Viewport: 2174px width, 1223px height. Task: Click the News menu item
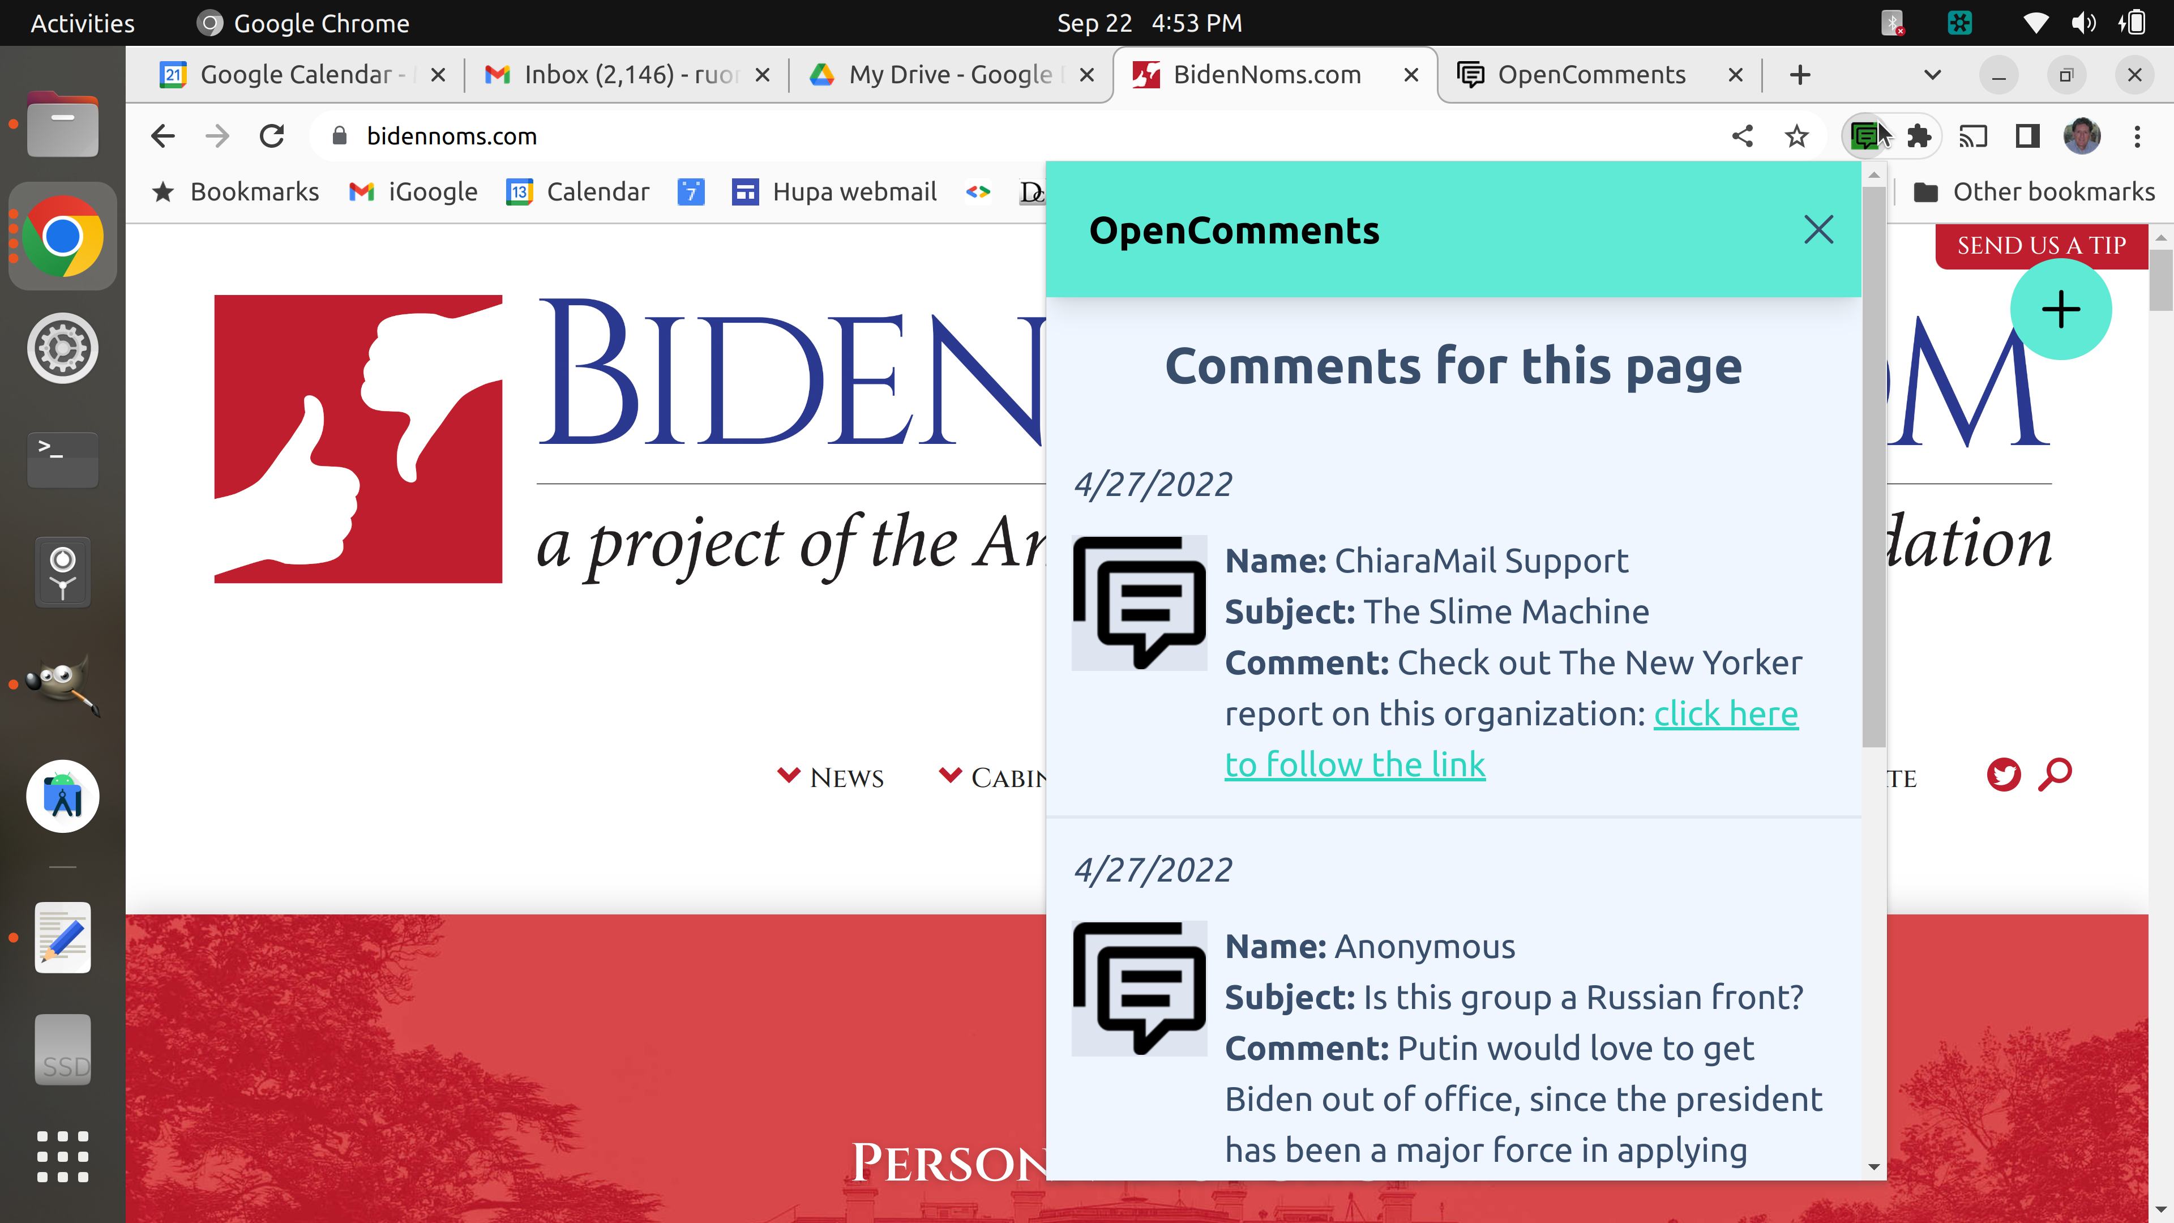pyautogui.click(x=846, y=777)
